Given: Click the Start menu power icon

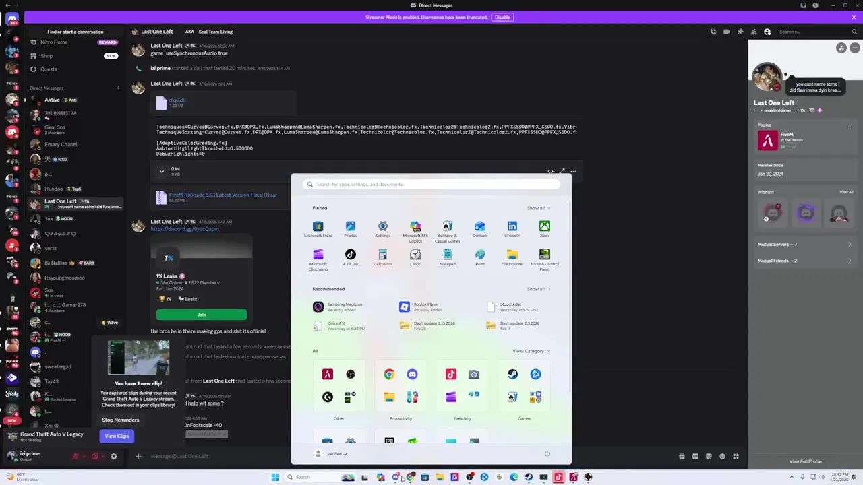Looking at the screenshot, I should pos(547,454).
